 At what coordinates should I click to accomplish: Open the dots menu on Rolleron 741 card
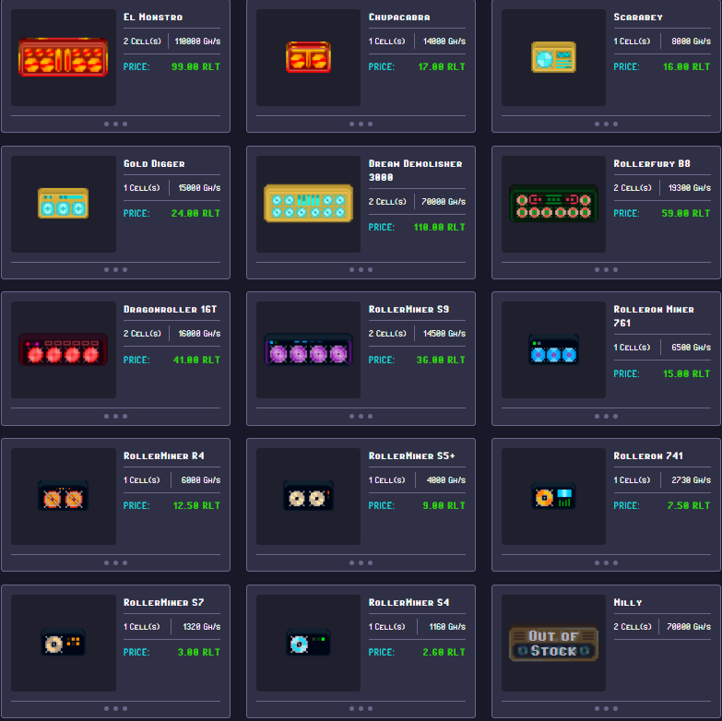coord(606,562)
